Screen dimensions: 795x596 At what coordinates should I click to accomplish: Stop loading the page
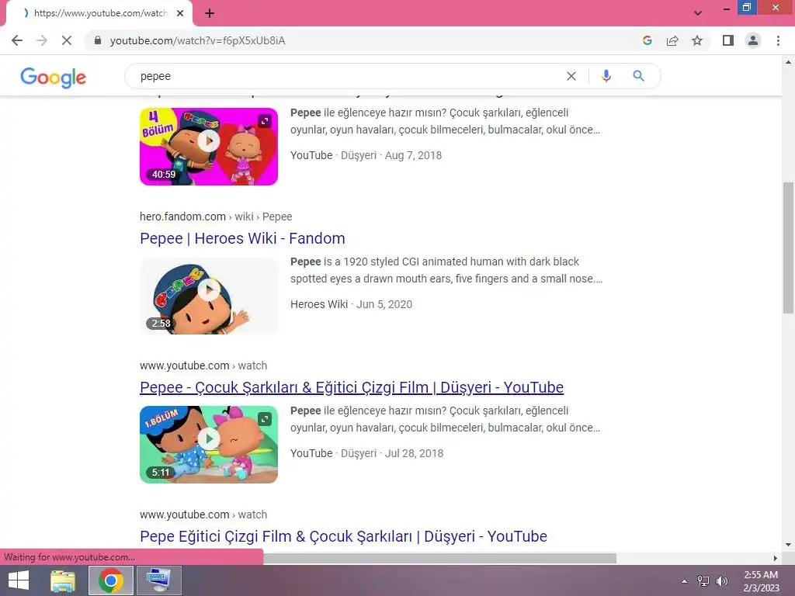click(x=67, y=40)
